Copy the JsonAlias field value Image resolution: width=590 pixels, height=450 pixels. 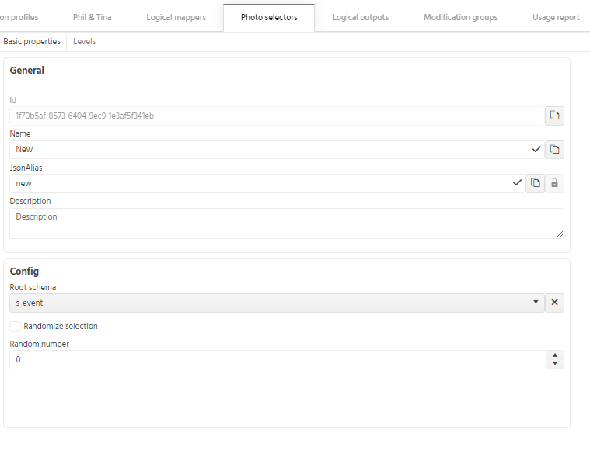pyautogui.click(x=535, y=183)
